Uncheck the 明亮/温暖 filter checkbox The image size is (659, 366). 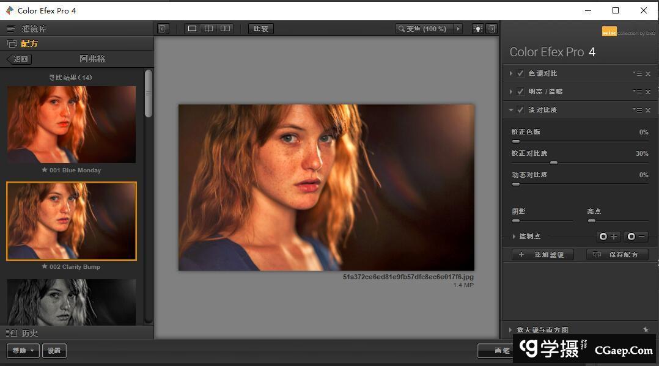[x=521, y=92]
